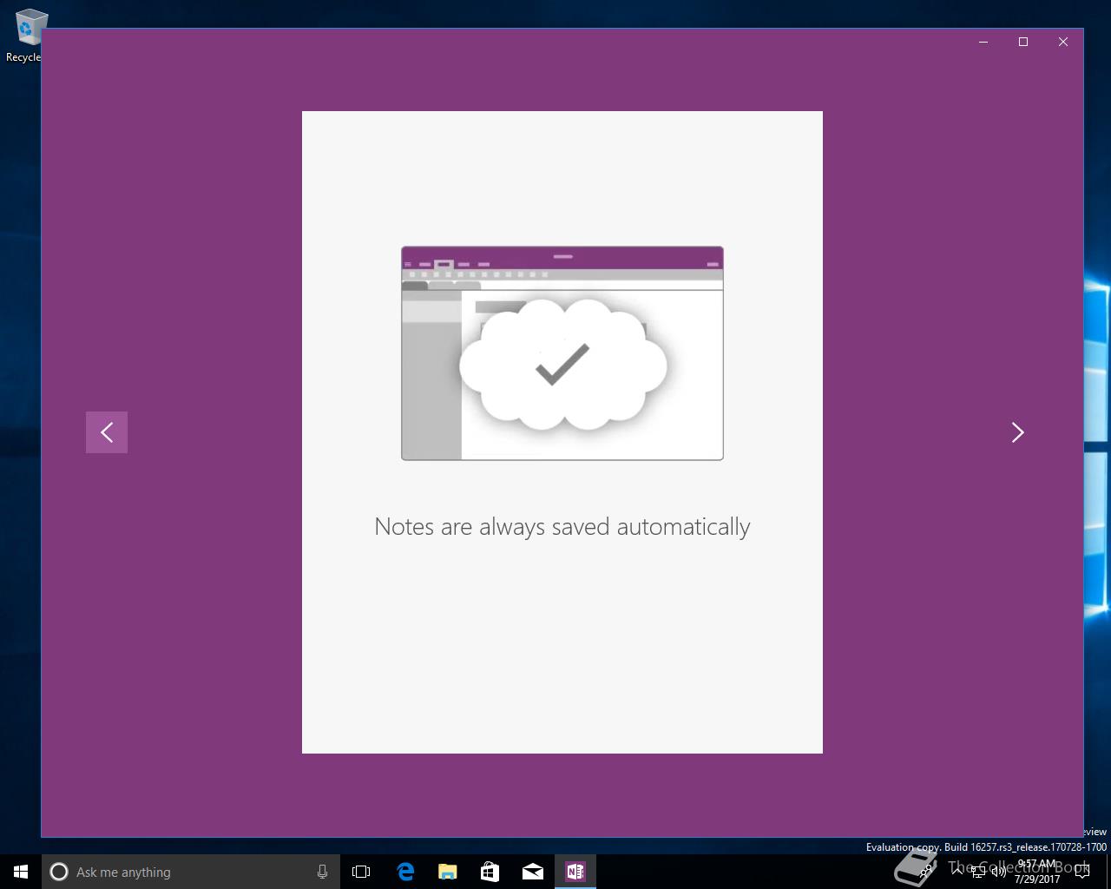Click the volume icon in system tray
The width and height of the screenshot is (1111, 889).
tap(999, 872)
